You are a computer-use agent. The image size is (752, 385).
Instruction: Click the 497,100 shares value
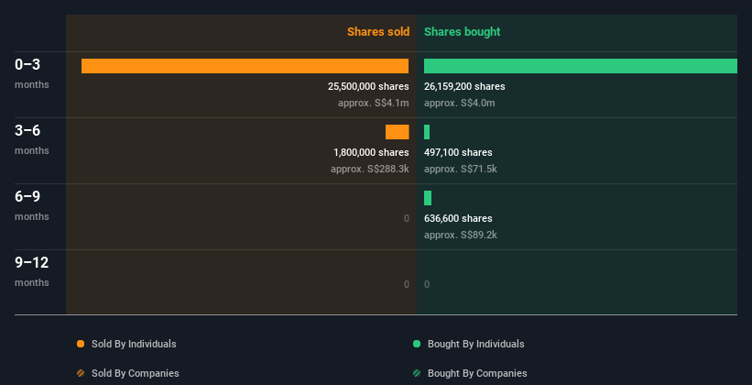pos(458,152)
